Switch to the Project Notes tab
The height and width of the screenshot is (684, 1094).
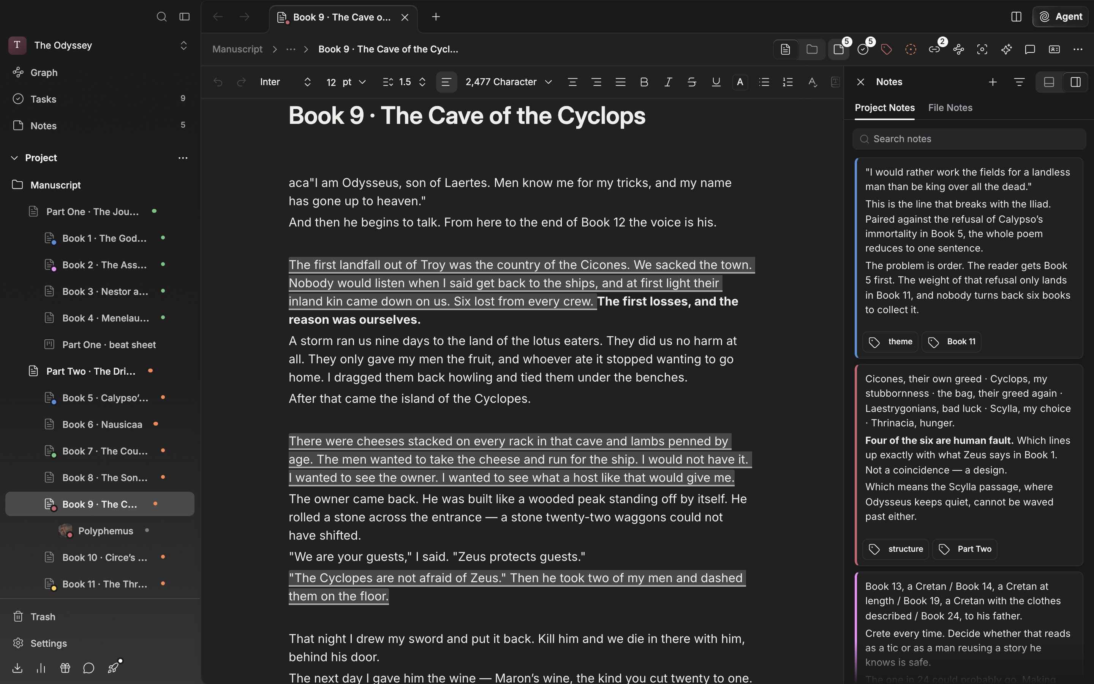(x=885, y=108)
